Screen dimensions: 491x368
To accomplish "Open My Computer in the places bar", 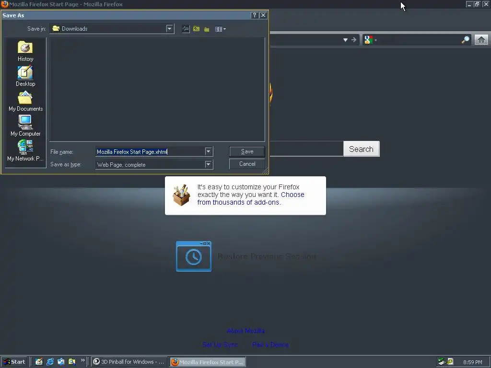I will (x=25, y=126).
